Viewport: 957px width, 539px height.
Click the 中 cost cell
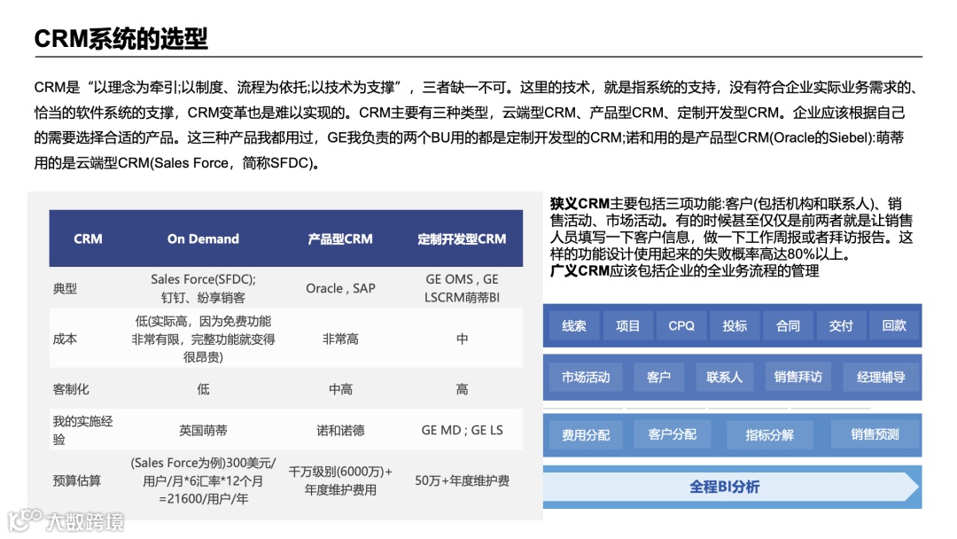(462, 339)
